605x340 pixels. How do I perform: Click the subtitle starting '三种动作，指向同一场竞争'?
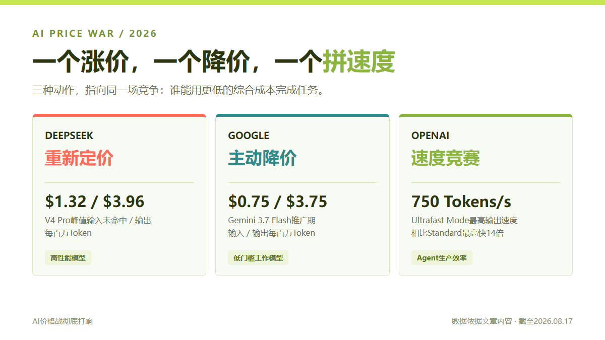[x=178, y=91]
